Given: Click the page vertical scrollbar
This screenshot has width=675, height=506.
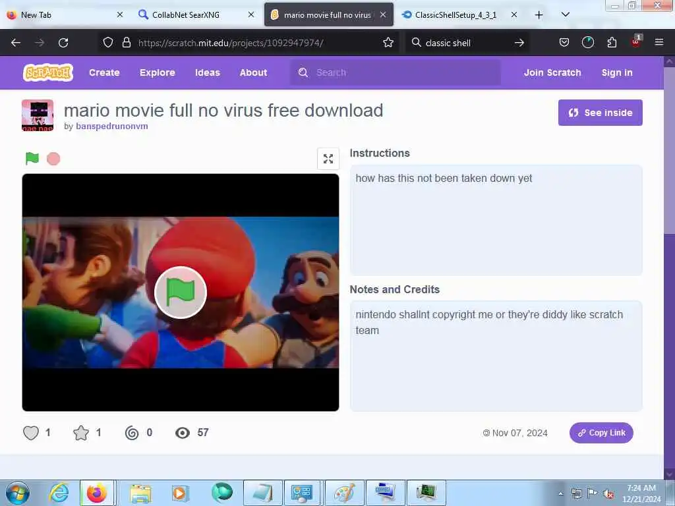Looking at the screenshot, I should click(669, 267).
